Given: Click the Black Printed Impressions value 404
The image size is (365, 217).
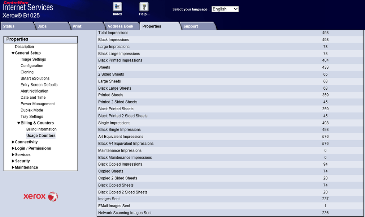Looking at the screenshot, I should click(325, 60).
